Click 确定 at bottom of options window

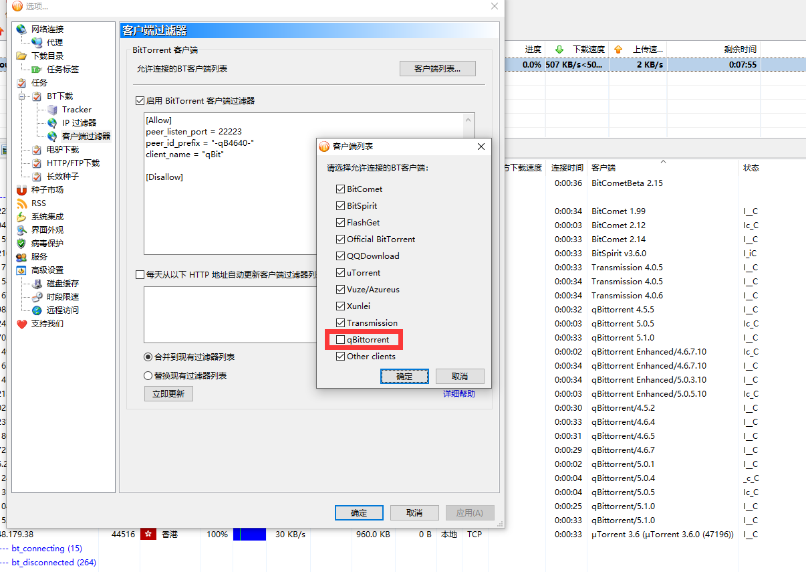[x=359, y=512]
